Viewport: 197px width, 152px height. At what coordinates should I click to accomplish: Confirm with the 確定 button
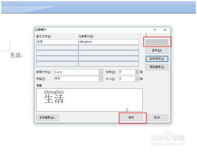click(x=131, y=118)
